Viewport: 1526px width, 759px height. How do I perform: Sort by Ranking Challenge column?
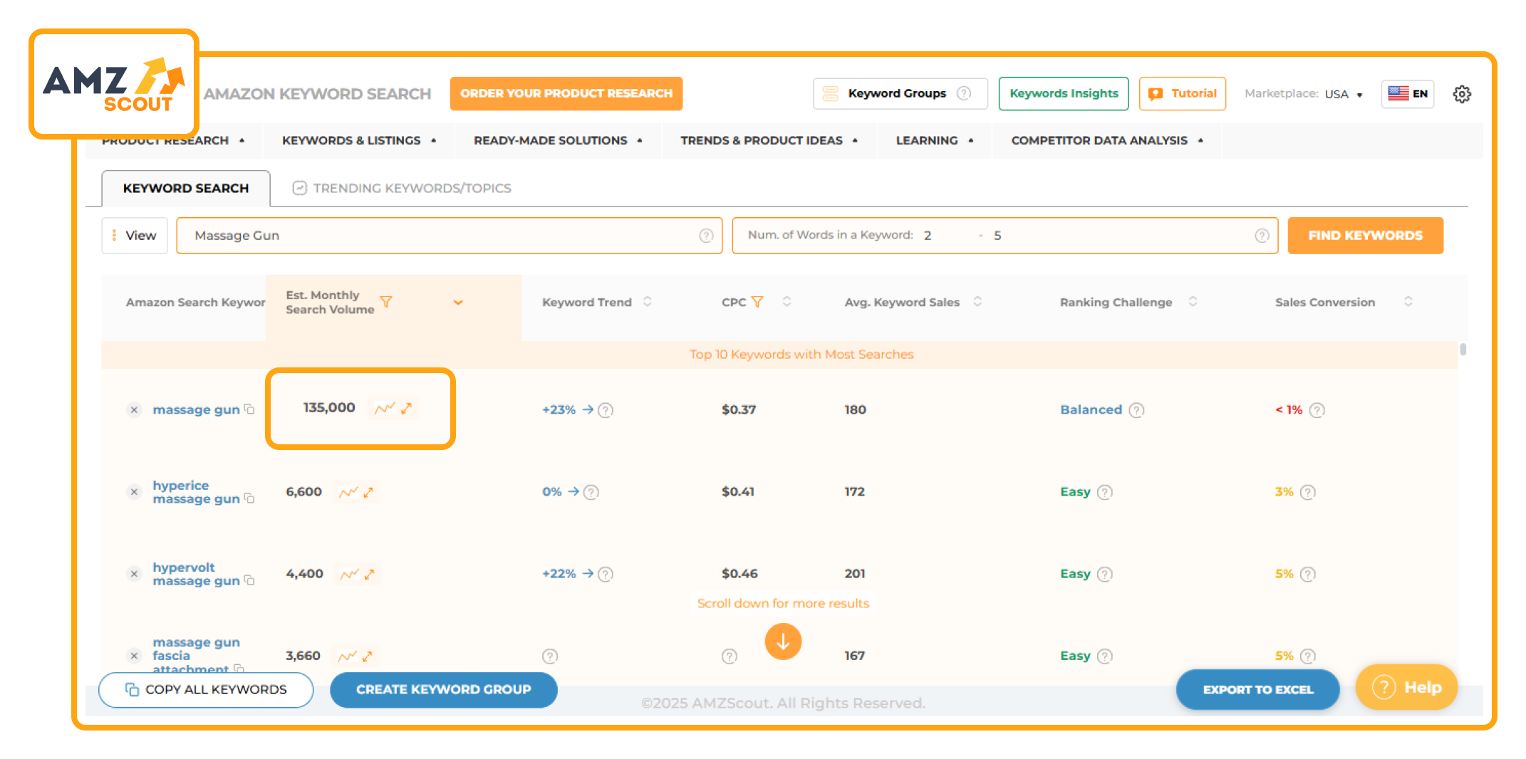pos(1193,302)
